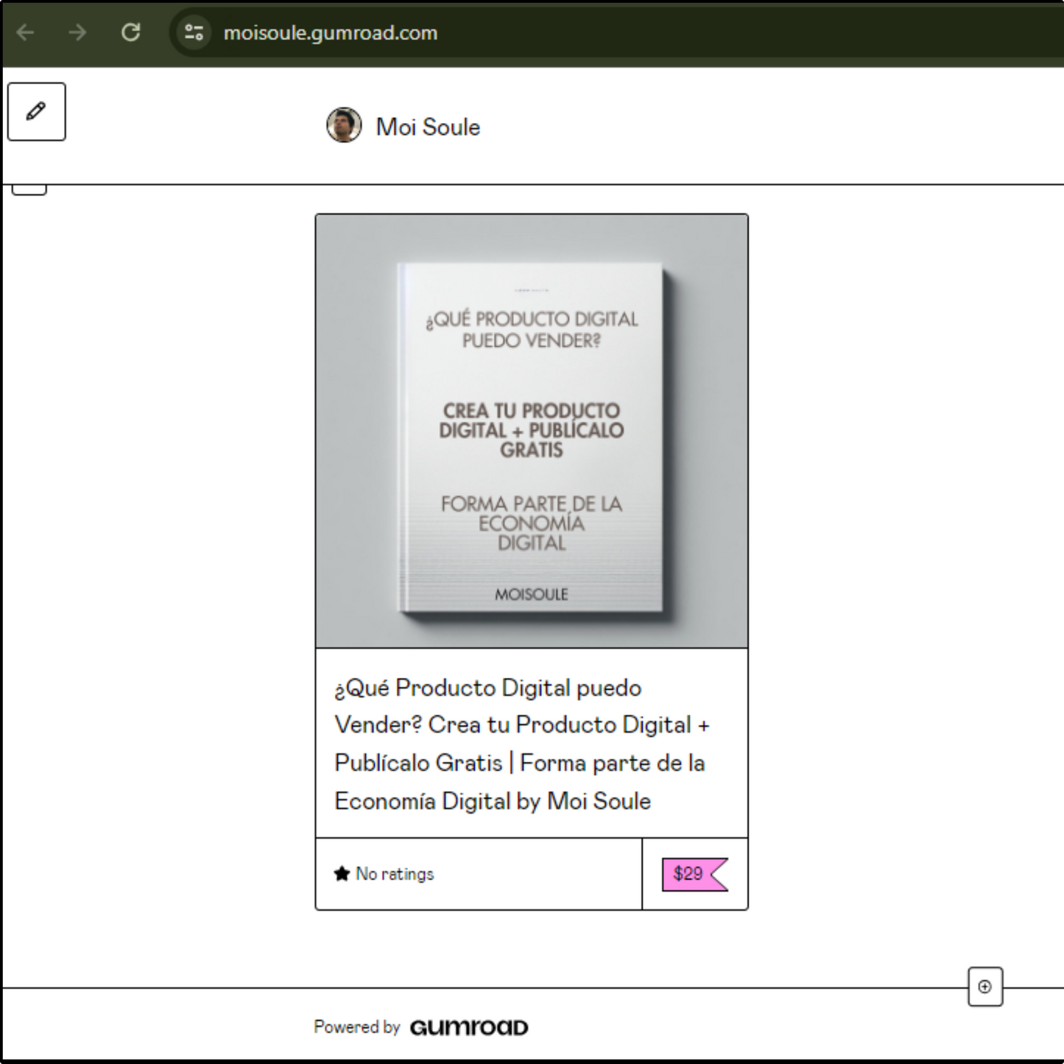Open the product book cover image
Screen dimensions: 1064x1064
pos(532,431)
